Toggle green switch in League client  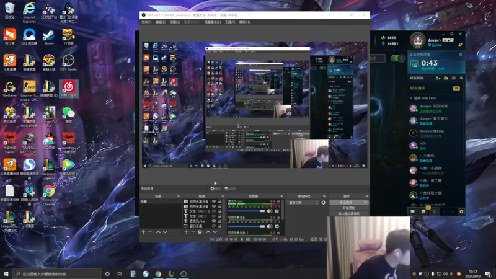pyautogui.click(x=397, y=58)
